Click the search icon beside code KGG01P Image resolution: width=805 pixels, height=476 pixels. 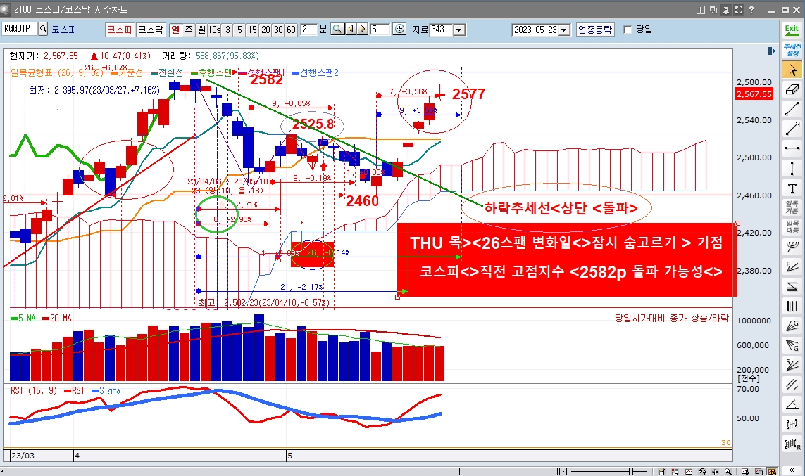[x=43, y=30]
